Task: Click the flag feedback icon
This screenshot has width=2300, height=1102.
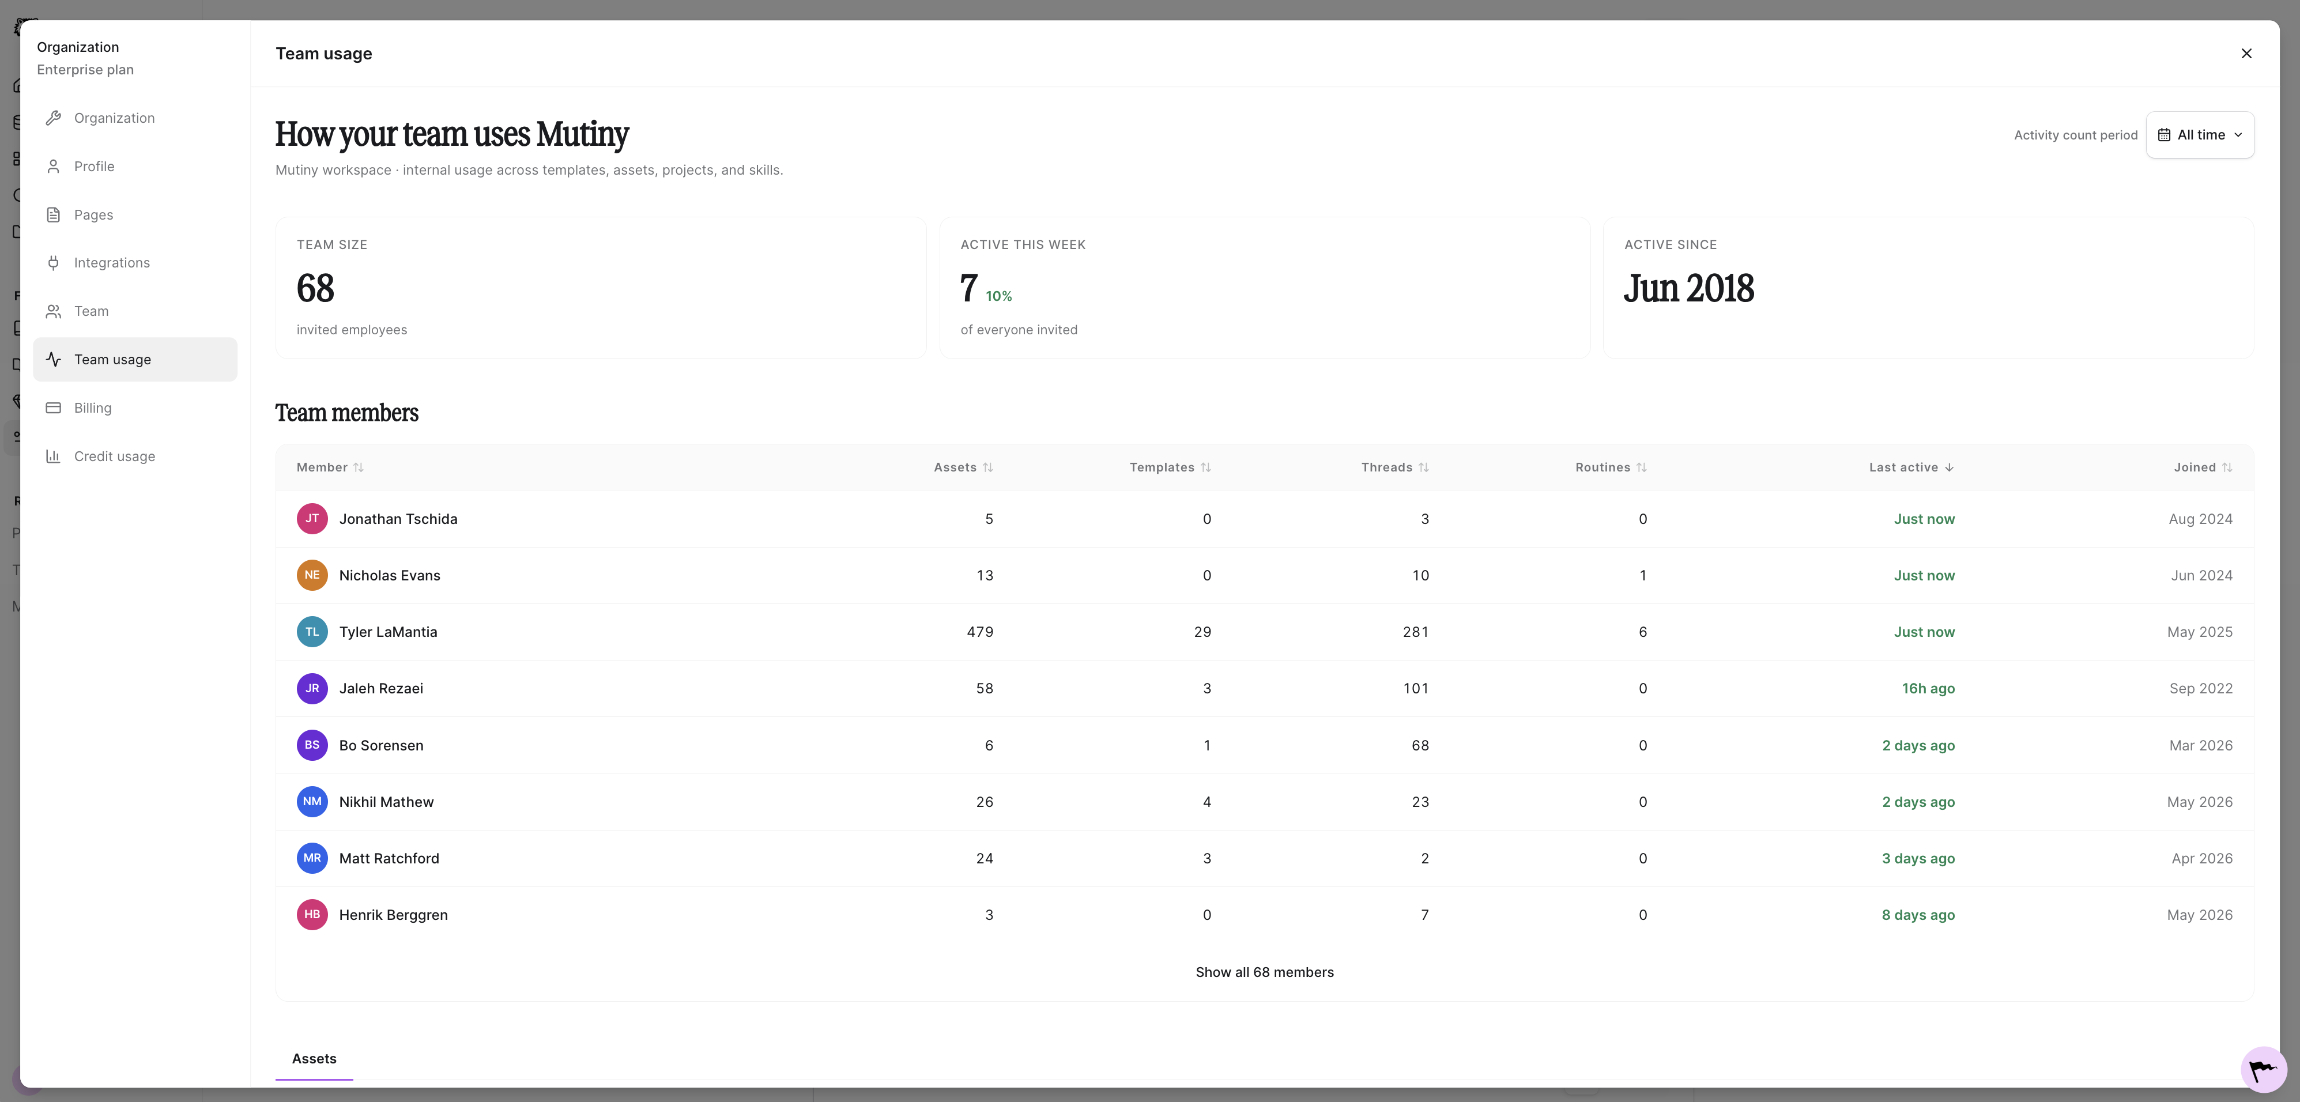Action: tap(2263, 1069)
